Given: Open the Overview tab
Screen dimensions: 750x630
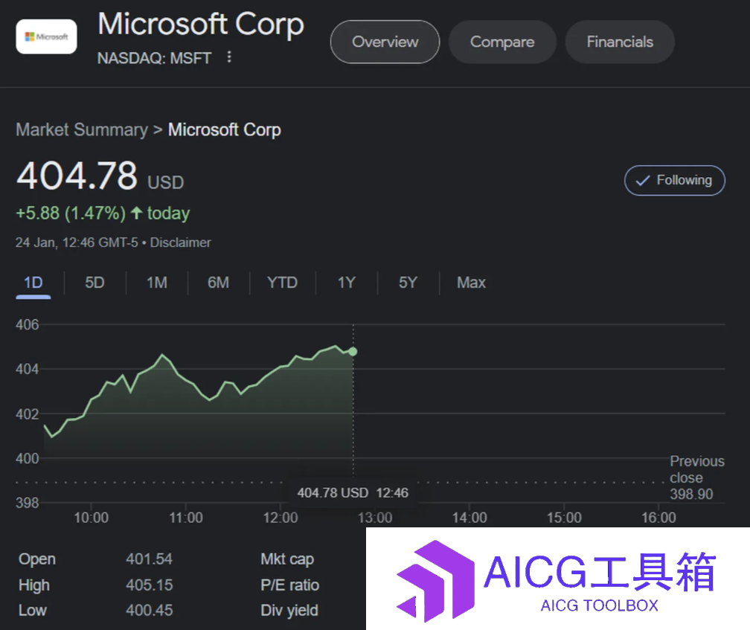Looking at the screenshot, I should (385, 42).
